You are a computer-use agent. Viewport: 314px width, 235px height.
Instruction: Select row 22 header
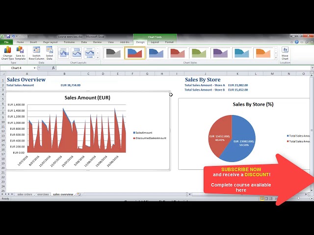[3, 177]
